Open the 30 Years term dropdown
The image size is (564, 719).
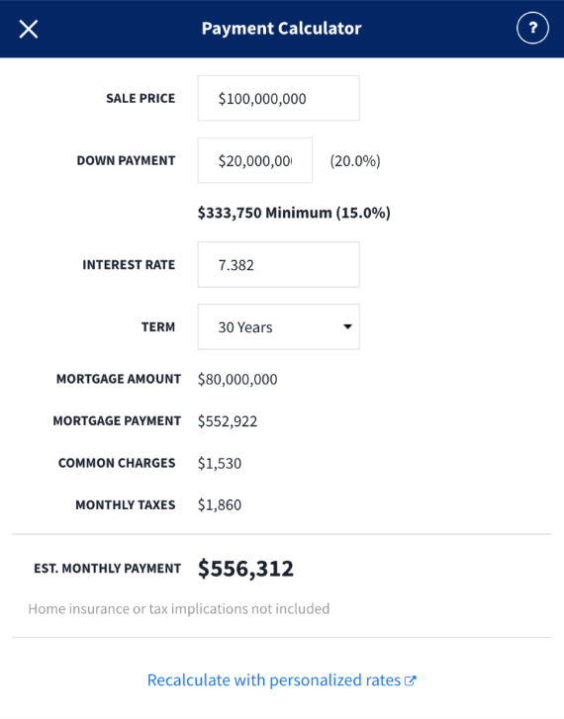(x=279, y=326)
